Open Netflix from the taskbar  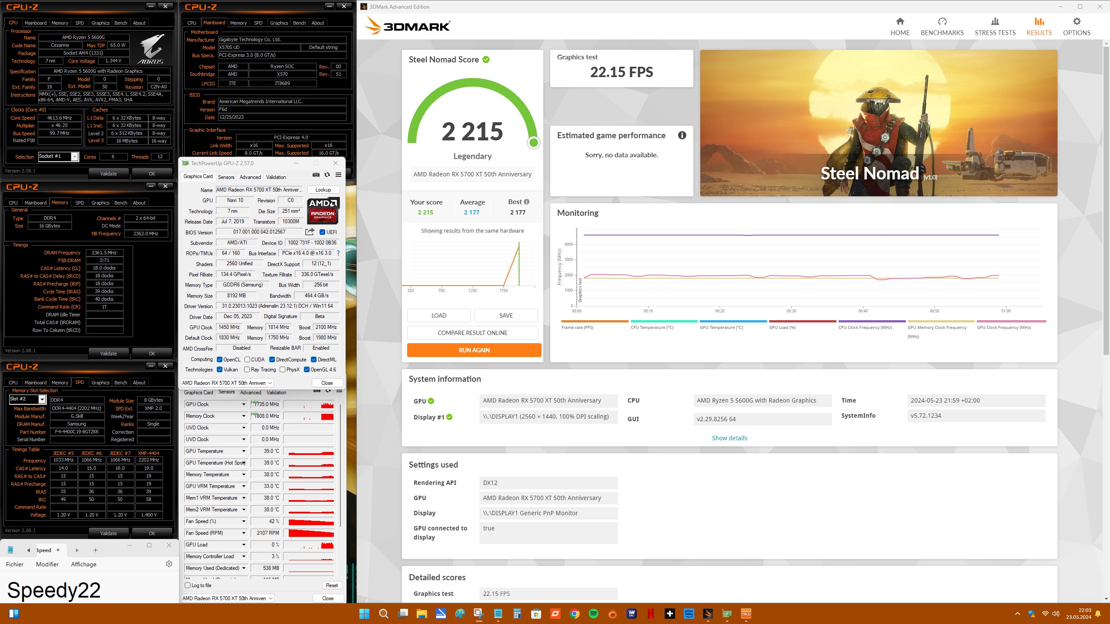pyautogui.click(x=651, y=614)
